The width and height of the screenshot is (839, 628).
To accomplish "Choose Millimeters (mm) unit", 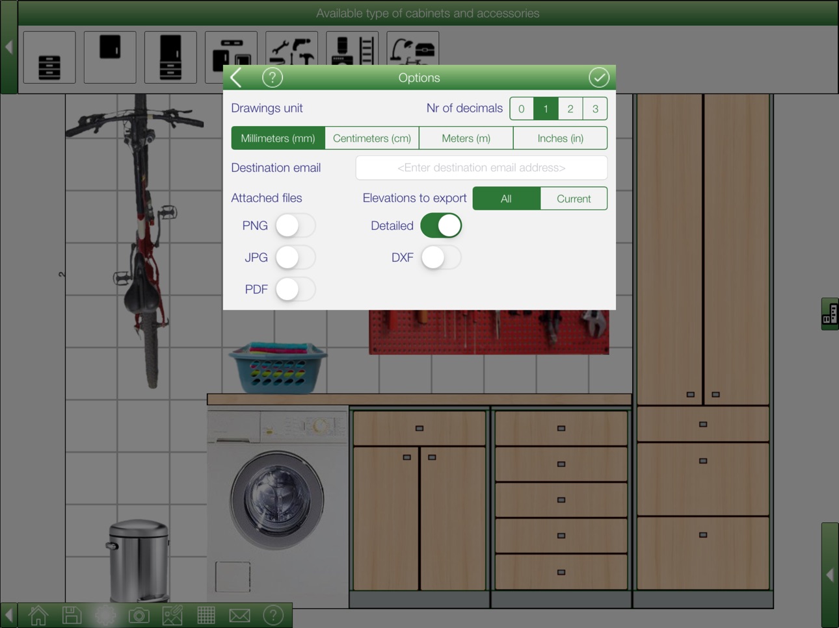I will click(278, 138).
